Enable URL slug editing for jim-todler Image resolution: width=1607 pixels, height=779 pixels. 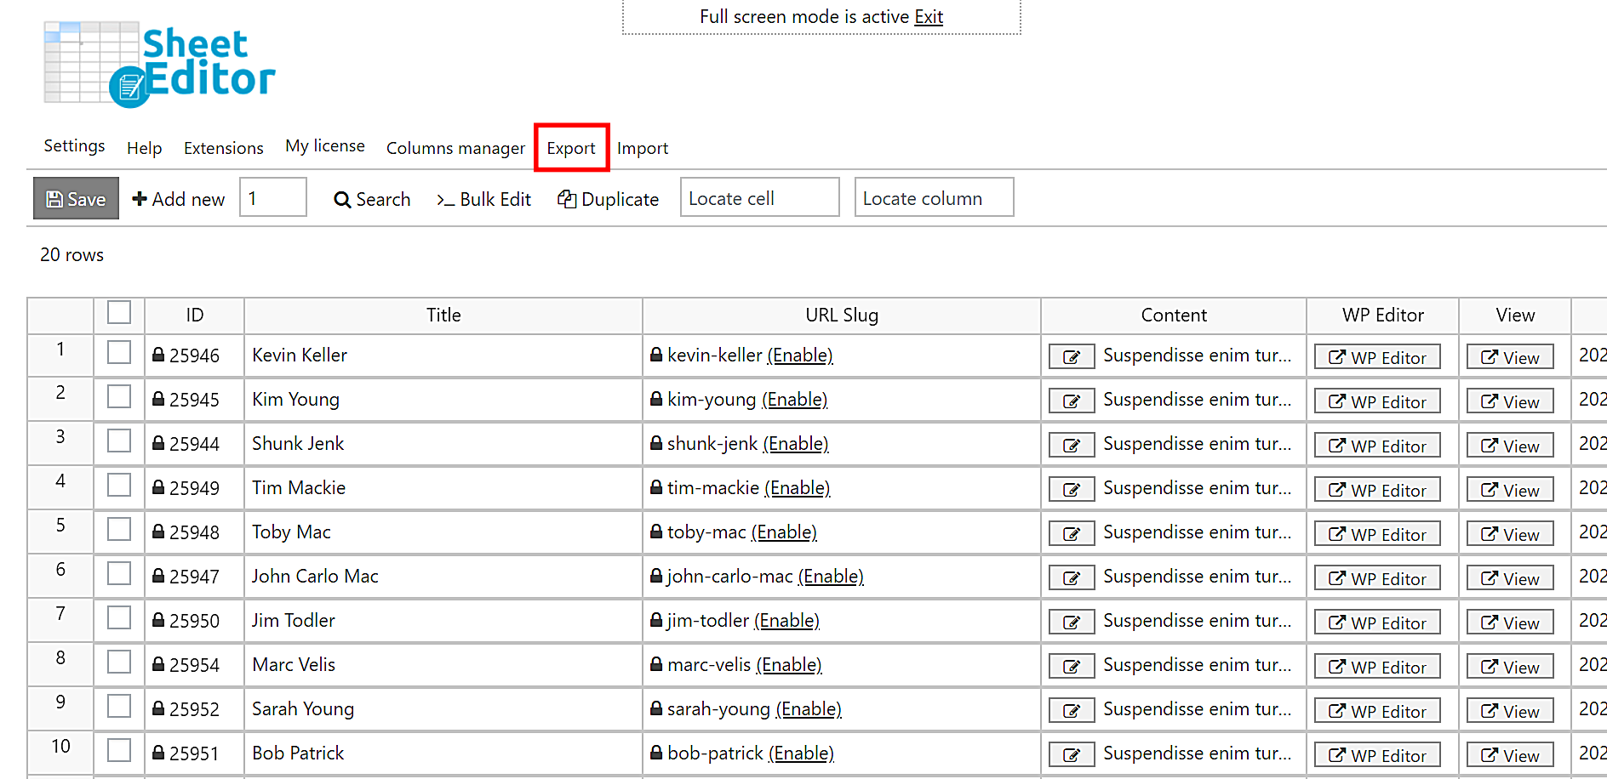tap(786, 621)
